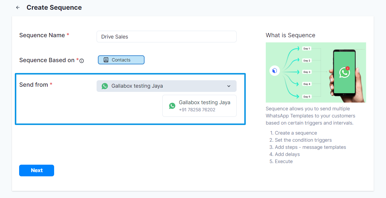Click the Day 5 label in the diagram

pos(307,96)
